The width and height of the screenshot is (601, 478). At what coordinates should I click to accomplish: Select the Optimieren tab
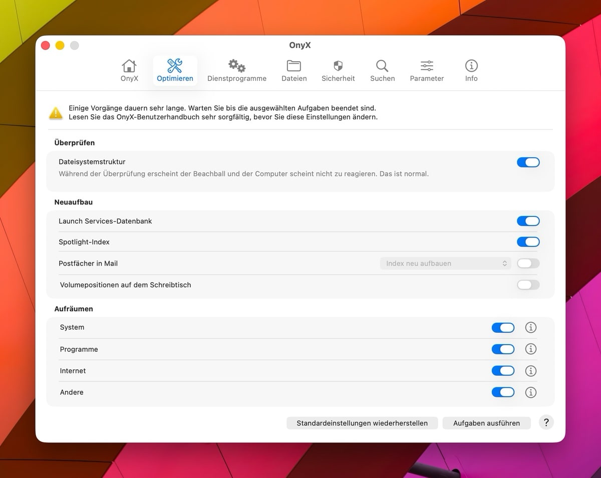175,70
